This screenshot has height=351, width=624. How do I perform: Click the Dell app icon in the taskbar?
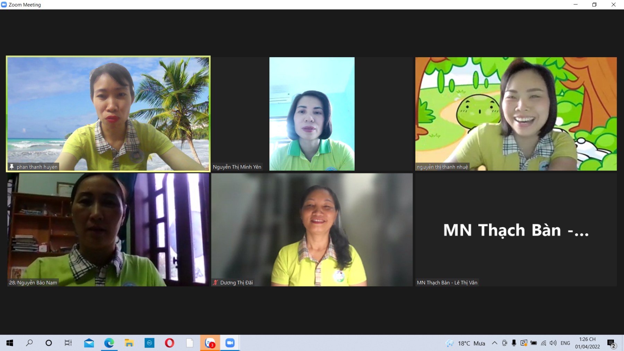point(149,343)
